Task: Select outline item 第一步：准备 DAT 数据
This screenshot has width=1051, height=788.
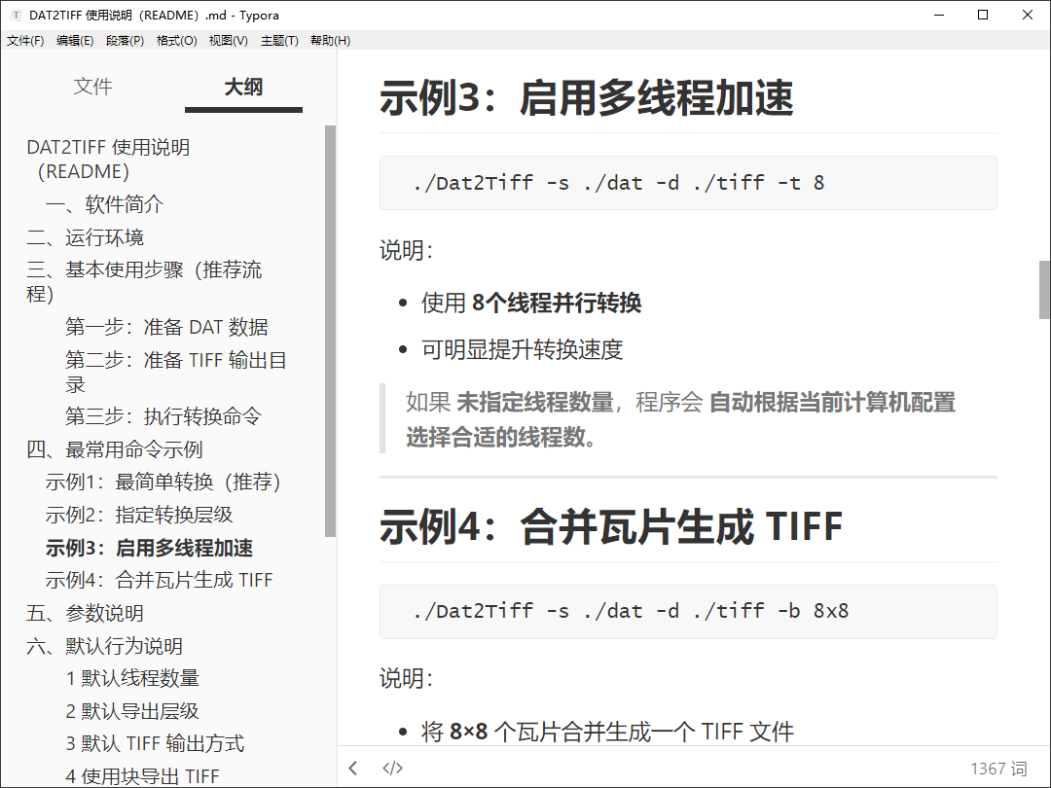Action: pos(166,327)
